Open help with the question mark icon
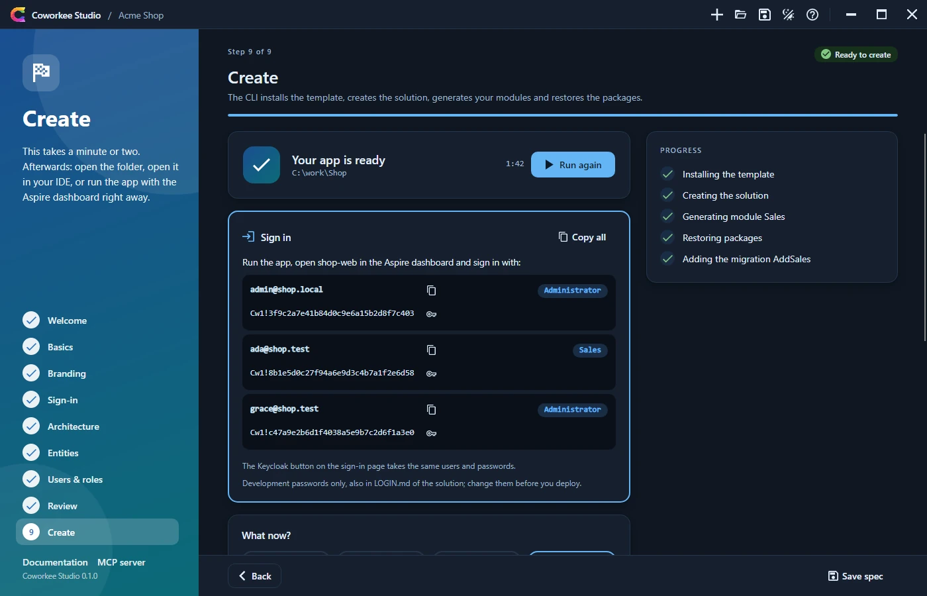The width and height of the screenshot is (927, 596). coord(812,15)
